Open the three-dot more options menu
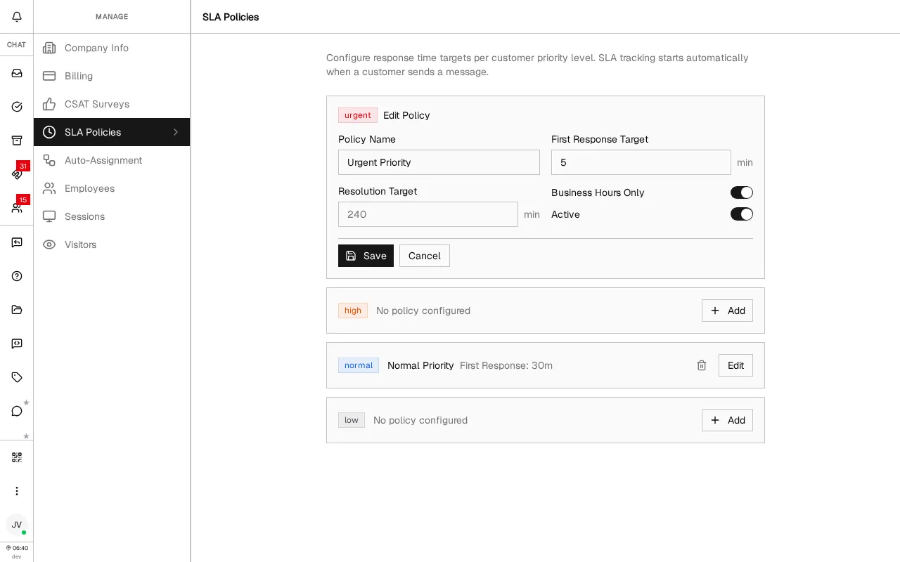The height and width of the screenshot is (562, 900). [x=17, y=491]
